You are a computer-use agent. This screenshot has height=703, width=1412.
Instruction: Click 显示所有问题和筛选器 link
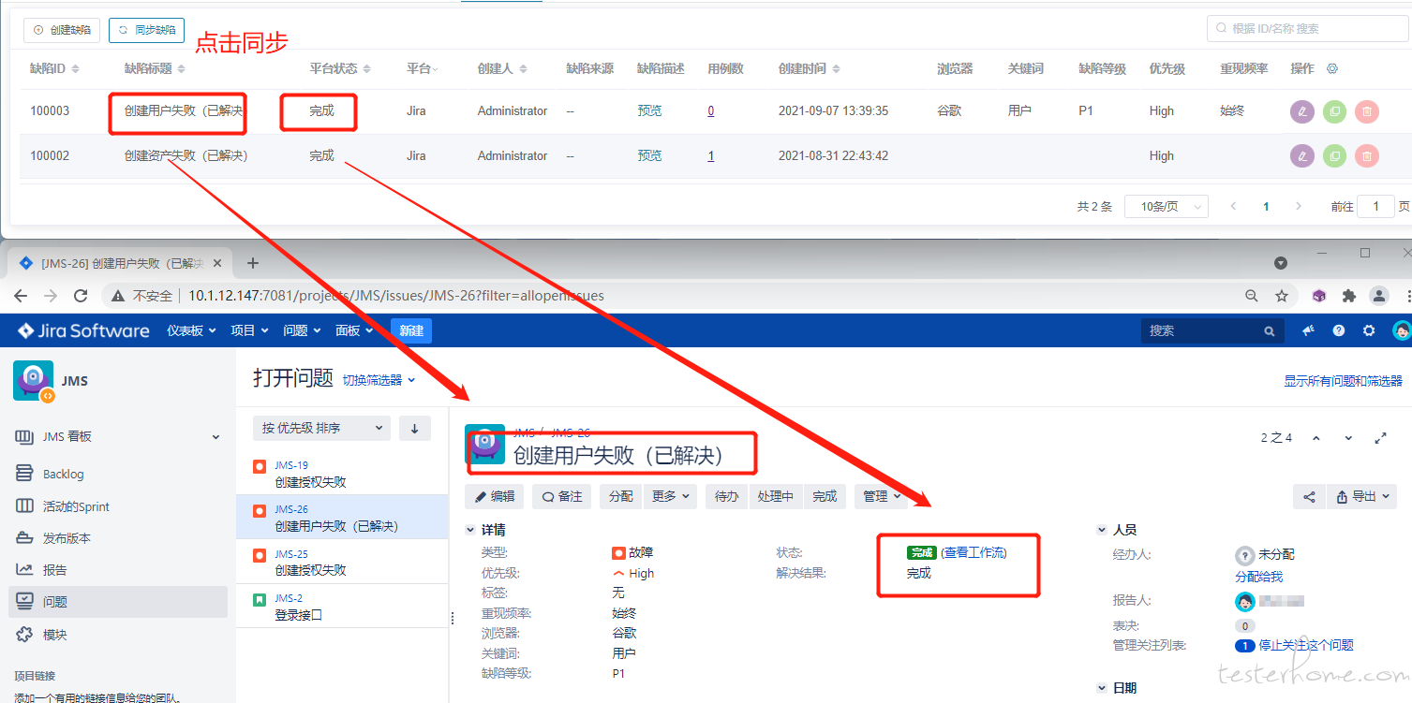(1343, 381)
